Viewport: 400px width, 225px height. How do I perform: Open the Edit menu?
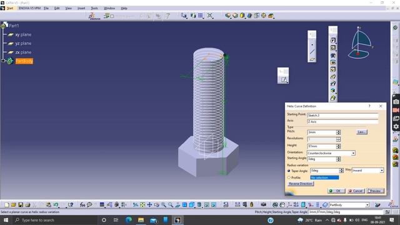[x=57, y=8]
